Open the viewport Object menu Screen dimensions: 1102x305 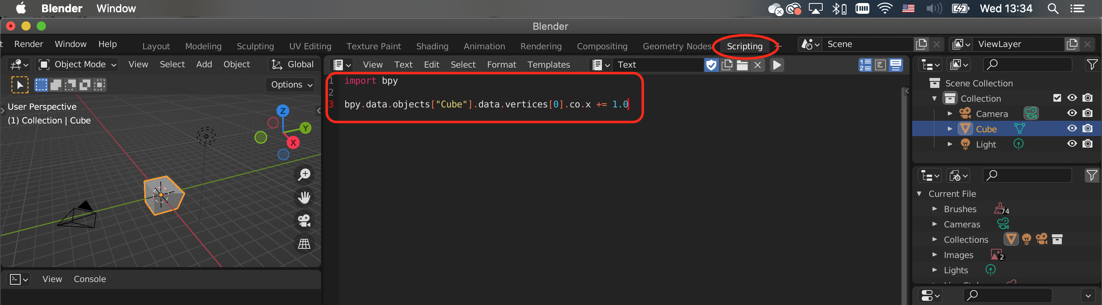(x=236, y=65)
